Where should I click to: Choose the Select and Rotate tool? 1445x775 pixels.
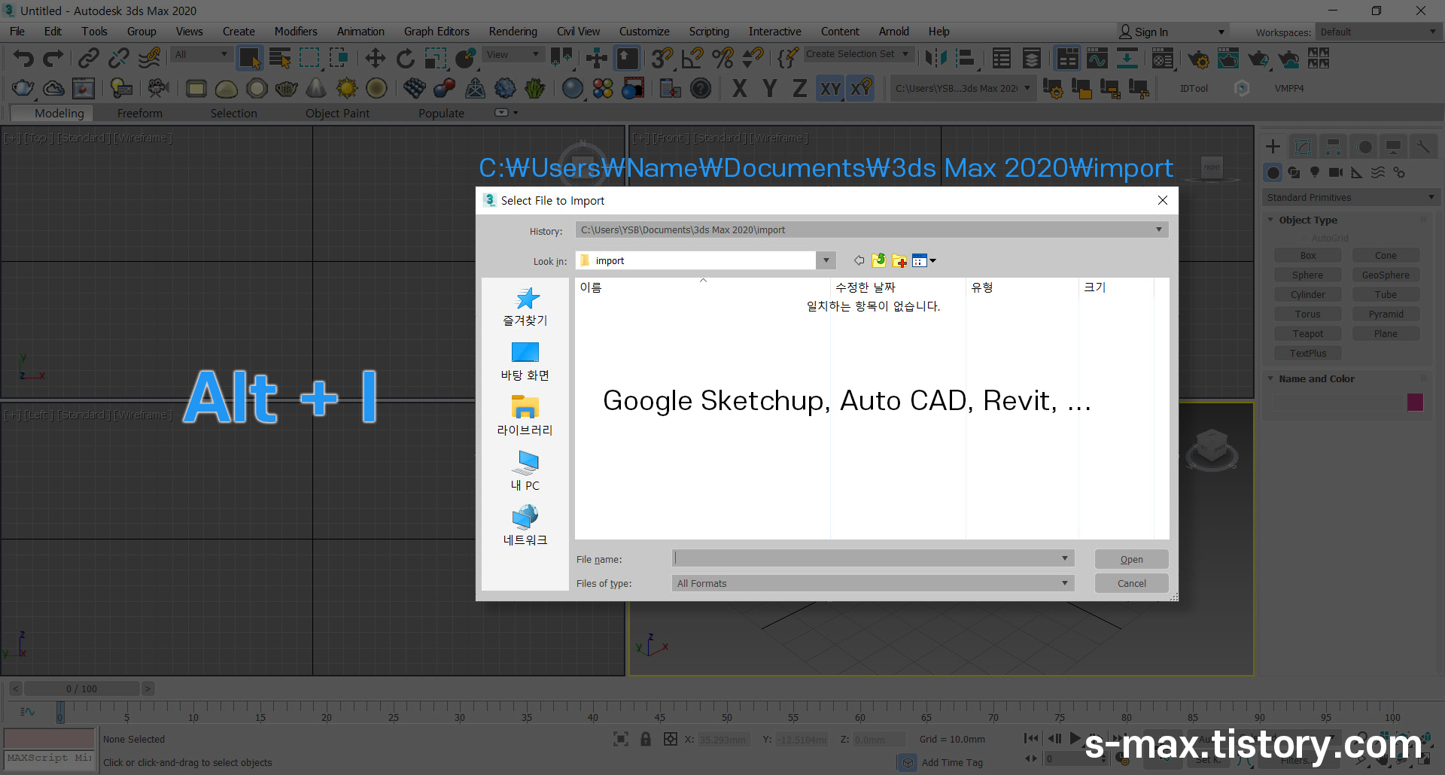click(x=406, y=58)
